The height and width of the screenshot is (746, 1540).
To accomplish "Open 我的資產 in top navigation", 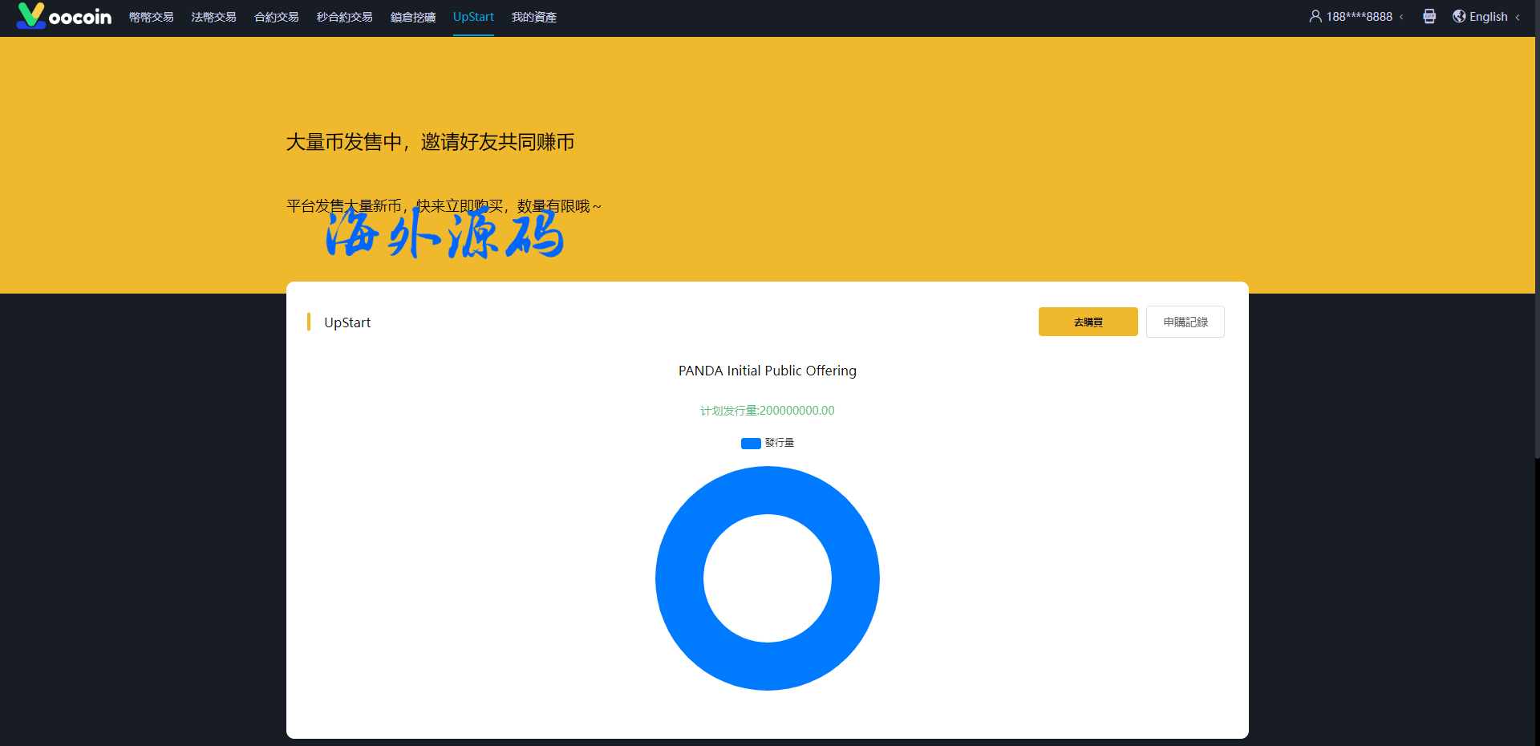I will coord(534,17).
